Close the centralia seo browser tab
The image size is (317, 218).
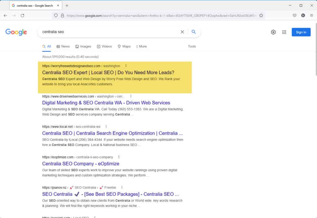58,6
